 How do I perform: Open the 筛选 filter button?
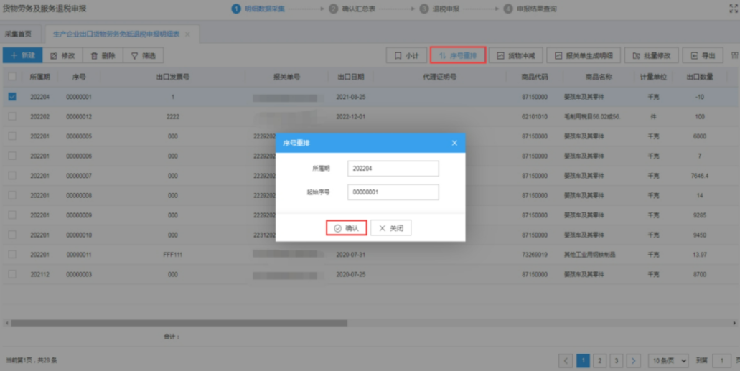point(144,55)
